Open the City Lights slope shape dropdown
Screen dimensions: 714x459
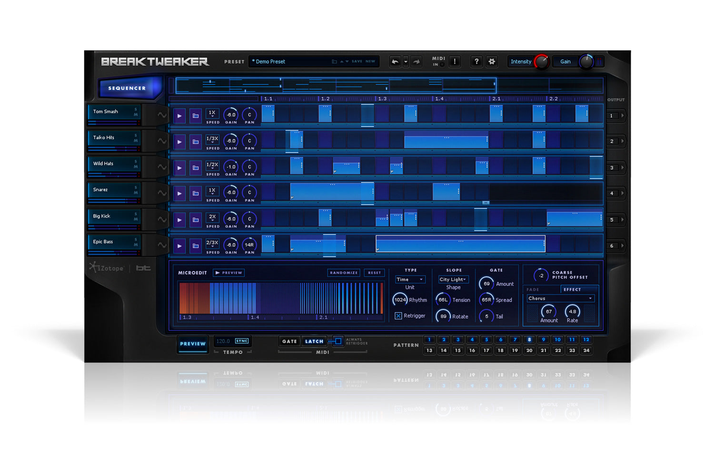click(x=453, y=280)
